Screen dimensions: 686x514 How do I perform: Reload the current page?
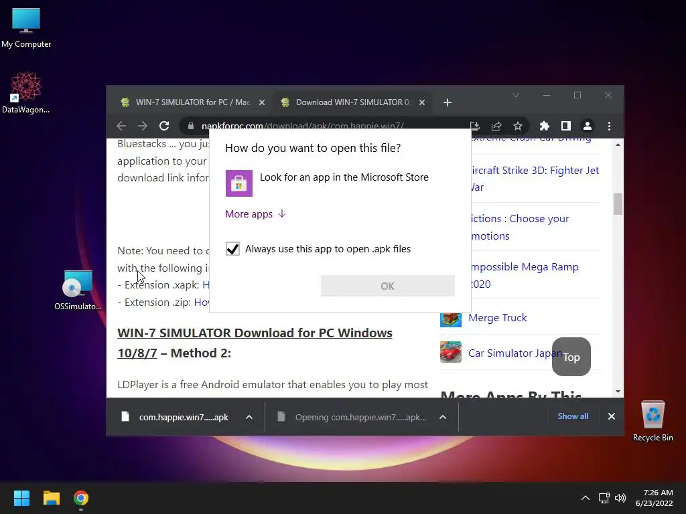pyautogui.click(x=164, y=126)
